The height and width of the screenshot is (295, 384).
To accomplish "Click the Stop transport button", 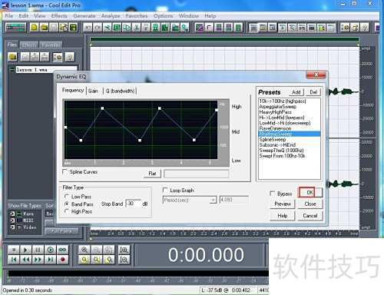I will click(x=14, y=250).
